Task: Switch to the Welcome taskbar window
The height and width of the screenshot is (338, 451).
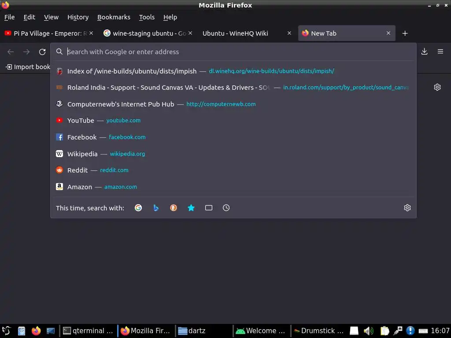Action: [x=261, y=331]
